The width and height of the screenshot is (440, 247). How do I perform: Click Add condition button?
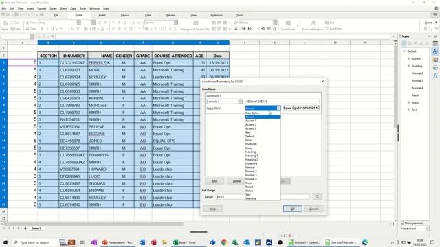click(x=214, y=181)
